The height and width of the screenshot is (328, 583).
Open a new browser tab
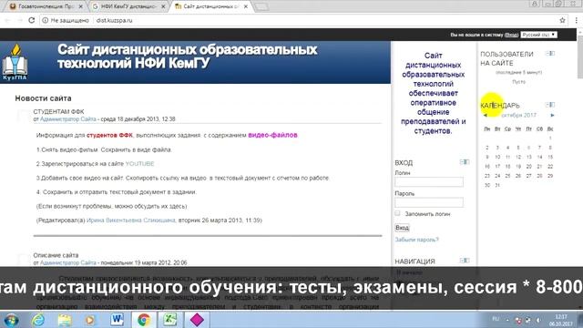coord(261,6)
